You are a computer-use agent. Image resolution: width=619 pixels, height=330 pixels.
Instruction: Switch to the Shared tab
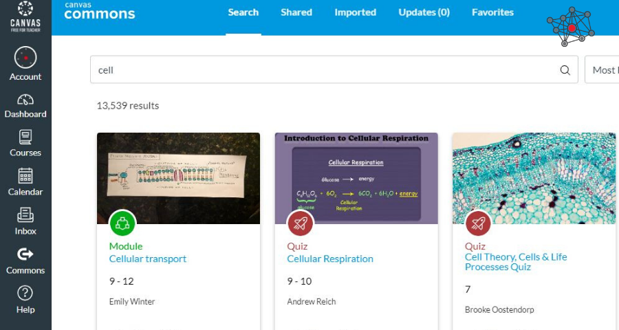click(x=296, y=12)
